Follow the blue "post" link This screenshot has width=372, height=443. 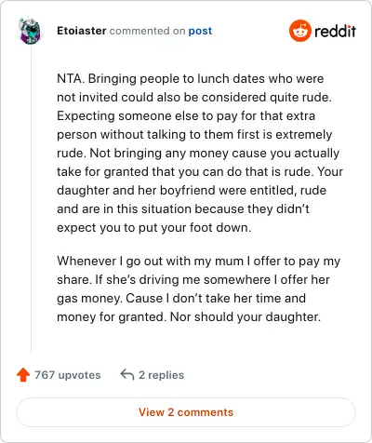[x=200, y=31]
